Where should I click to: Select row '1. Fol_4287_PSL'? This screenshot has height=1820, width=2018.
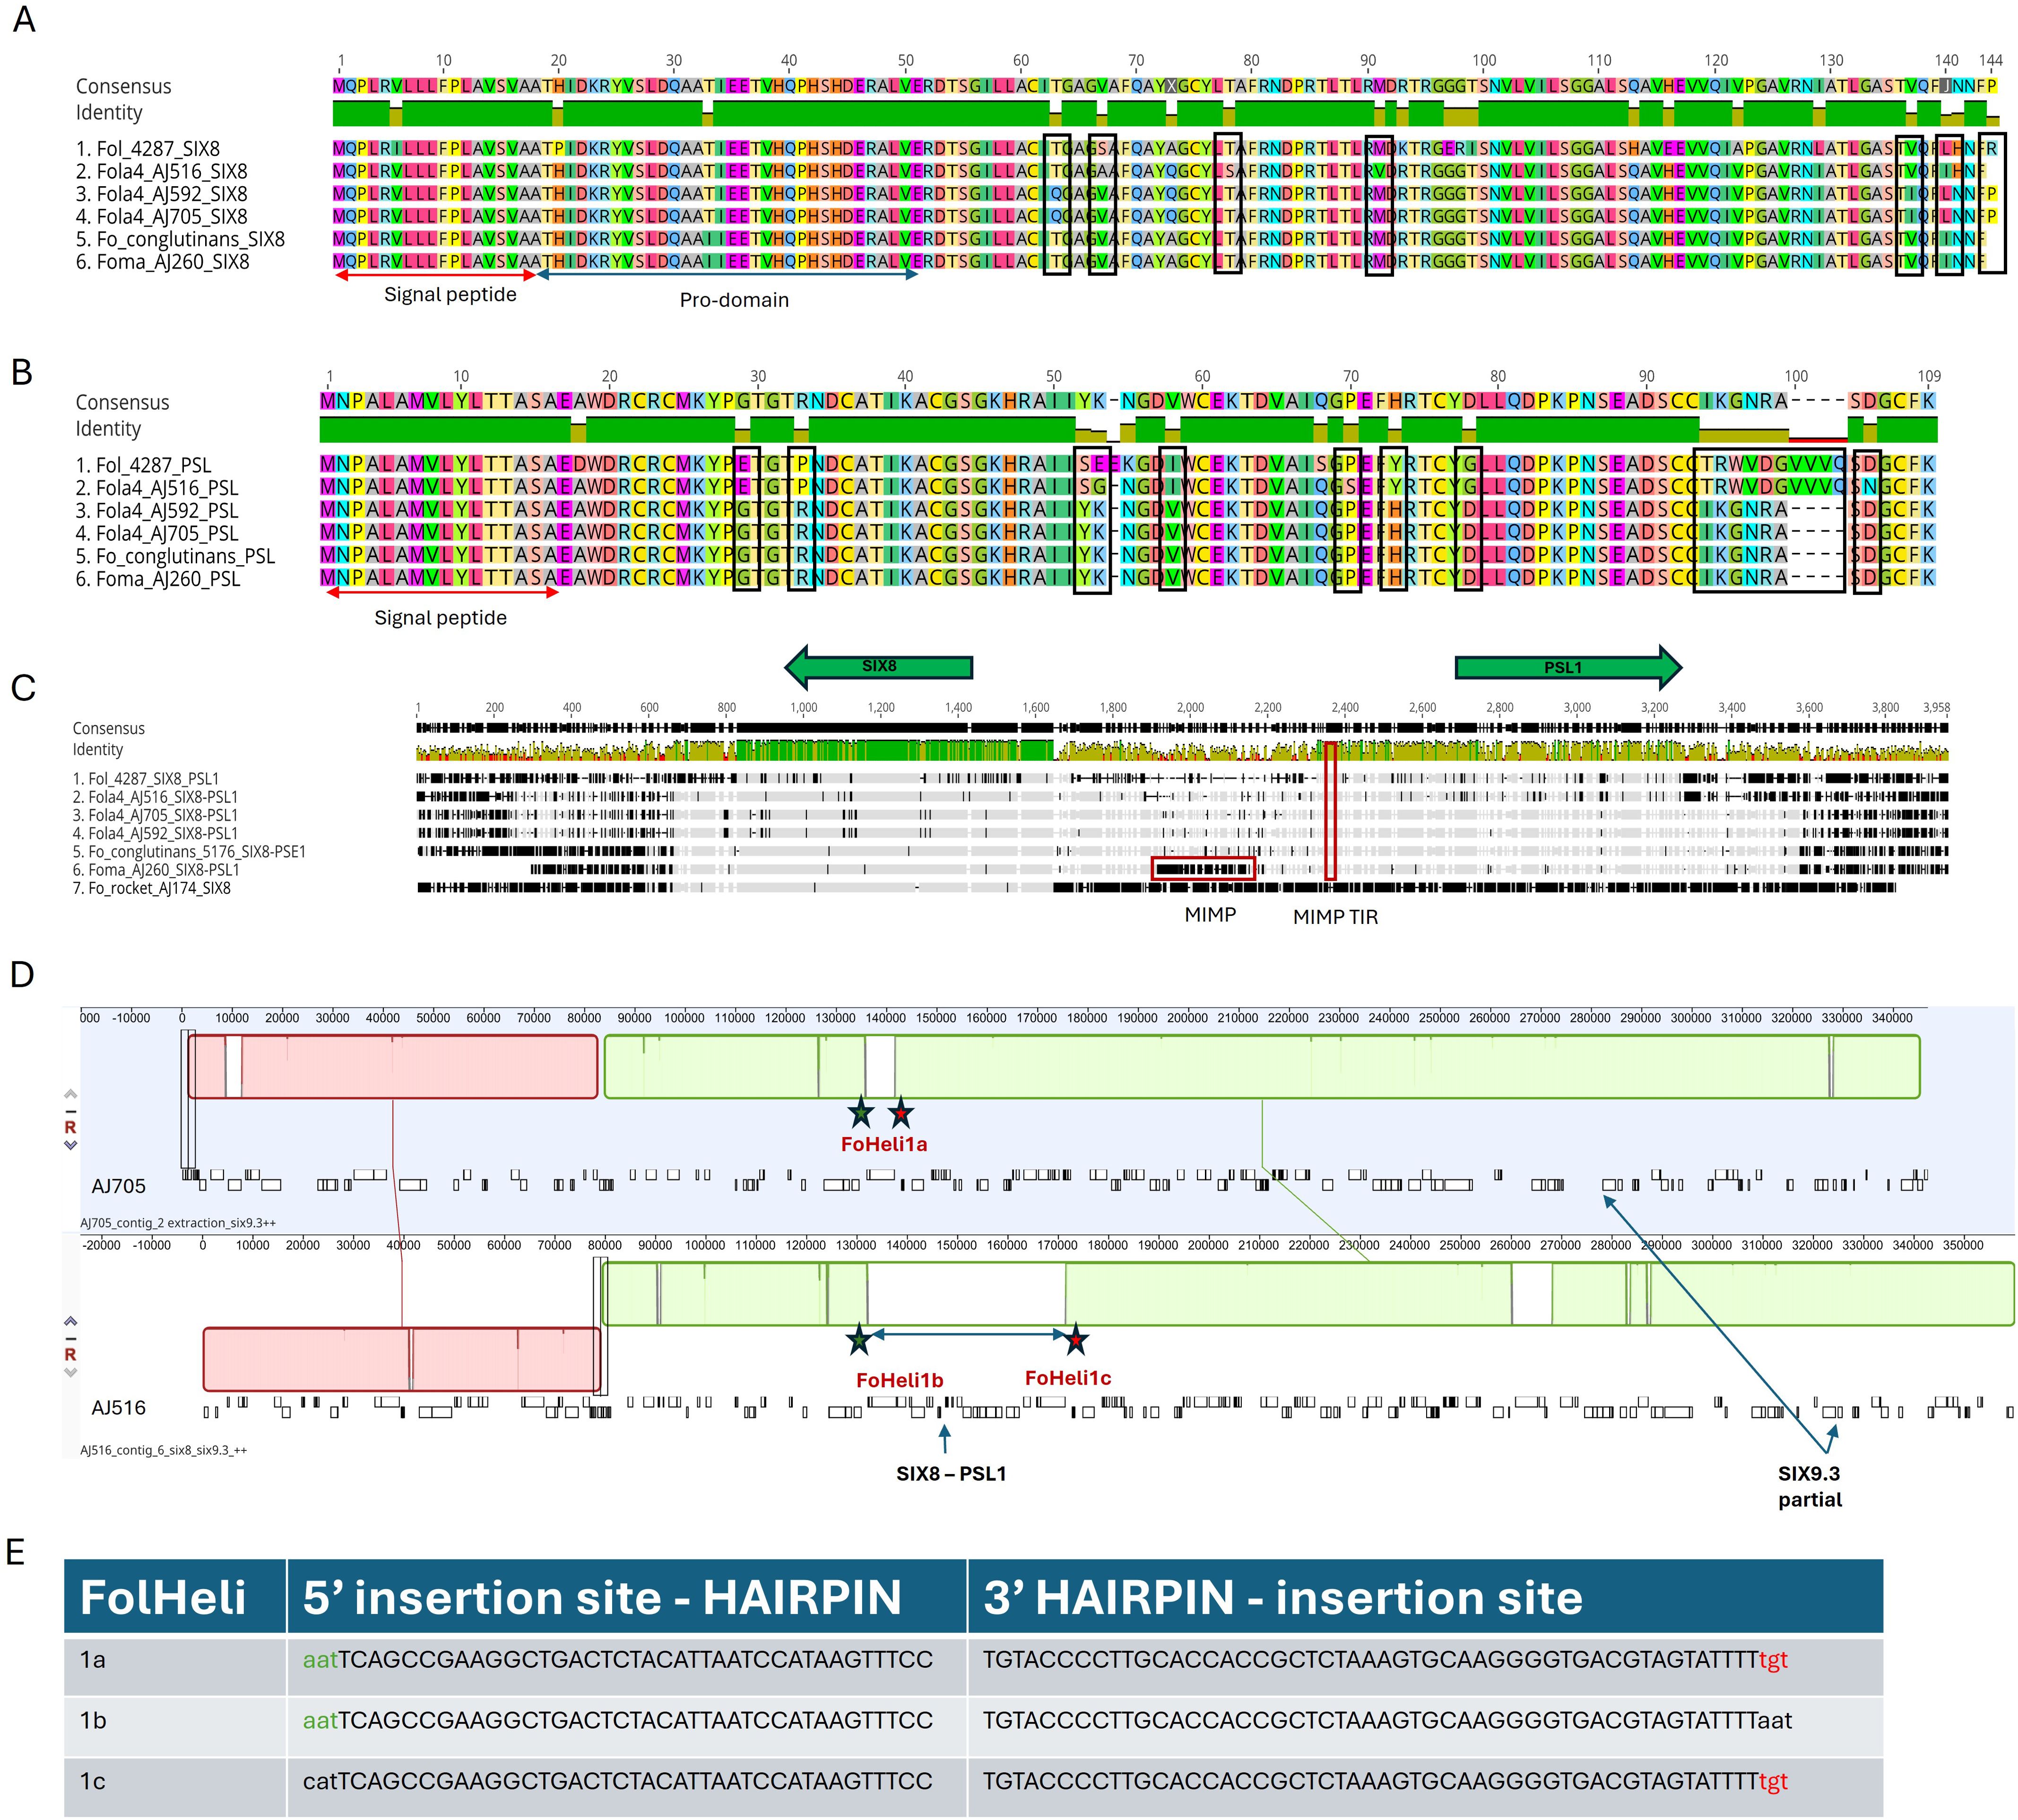(1006, 465)
